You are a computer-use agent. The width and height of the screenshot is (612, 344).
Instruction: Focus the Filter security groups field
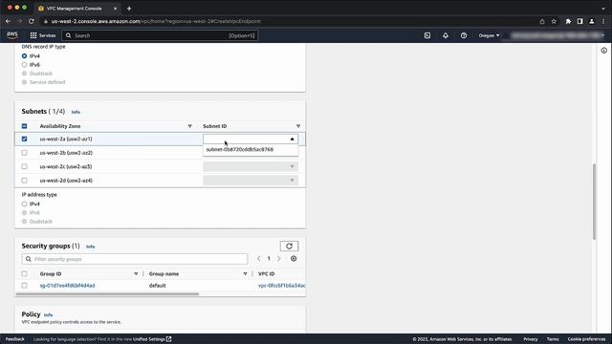click(135, 259)
